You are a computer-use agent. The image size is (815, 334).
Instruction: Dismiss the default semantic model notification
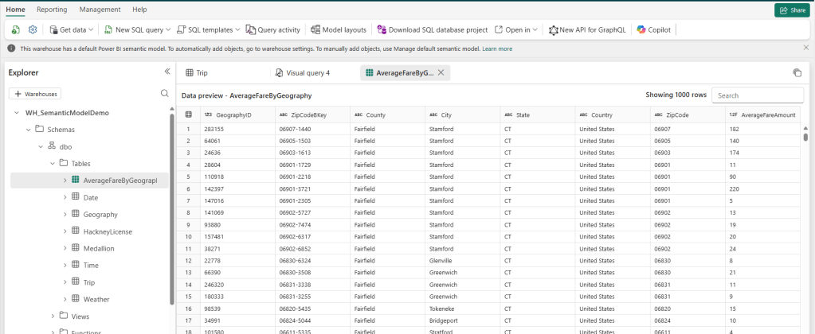(x=805, y=49)
